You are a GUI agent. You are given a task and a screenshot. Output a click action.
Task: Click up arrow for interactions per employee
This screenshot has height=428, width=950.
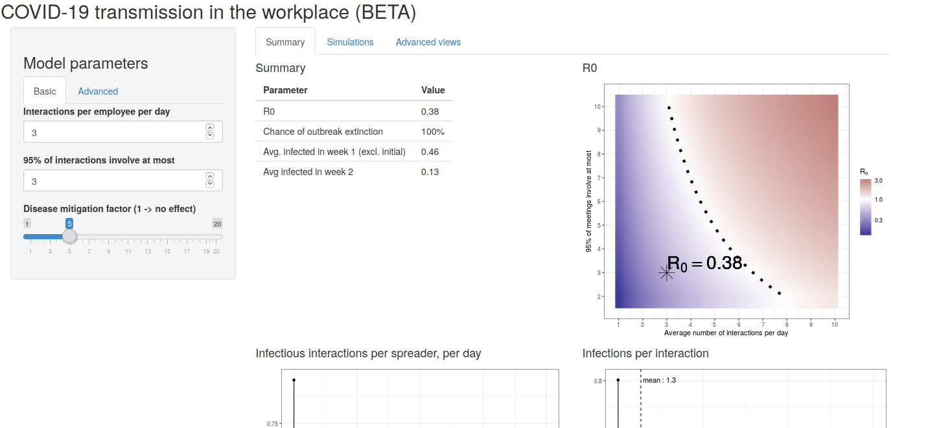coord(209,128)
